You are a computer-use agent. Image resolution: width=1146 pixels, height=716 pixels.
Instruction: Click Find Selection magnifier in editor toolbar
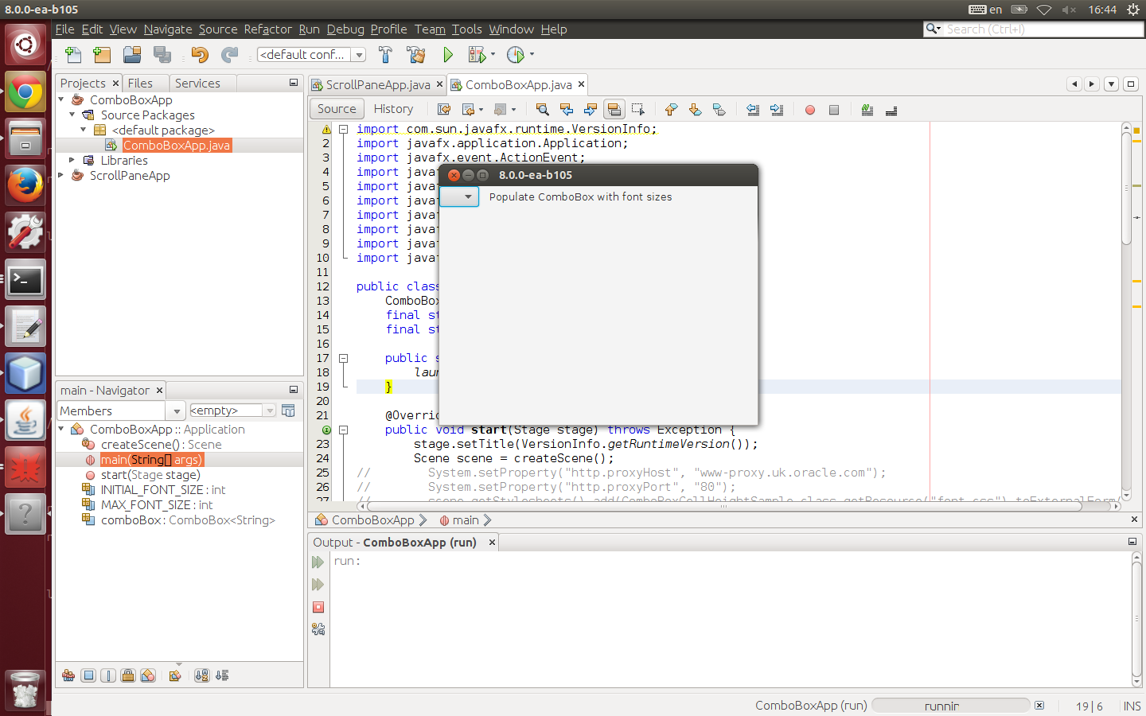click(x=542, y=110)
